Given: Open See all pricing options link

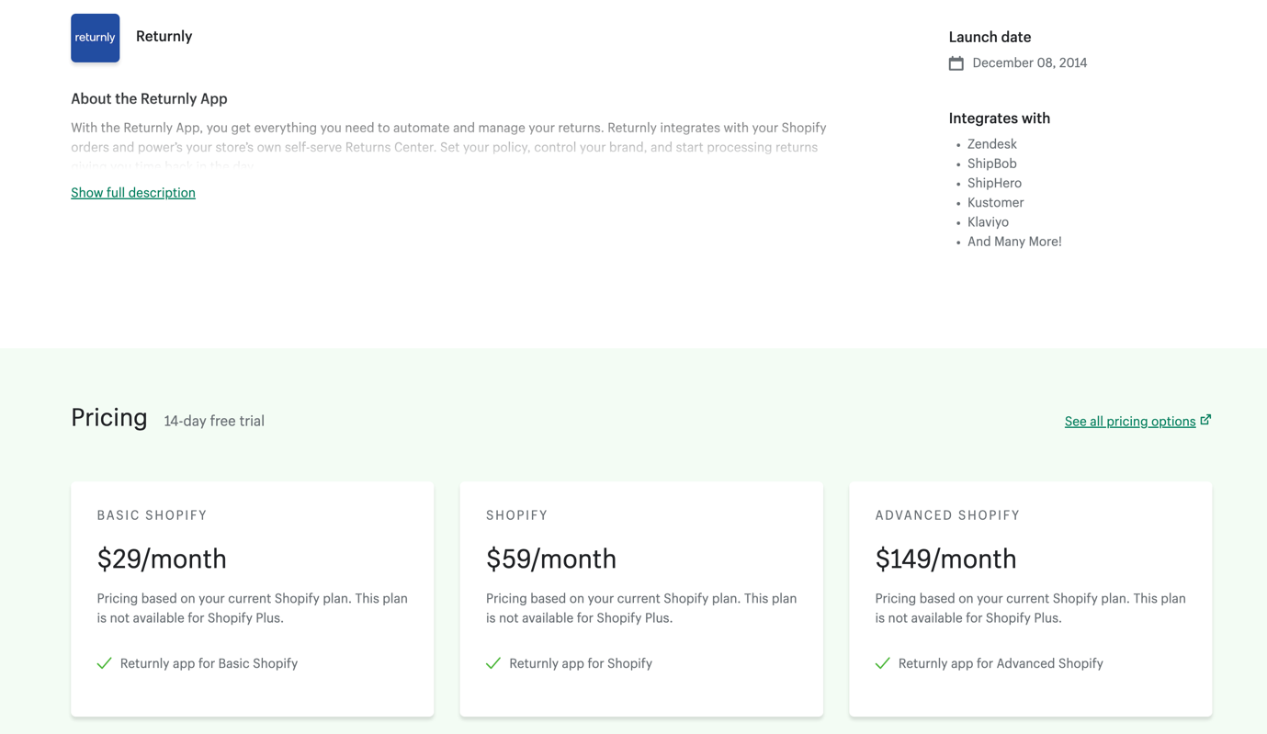Looking at the screenshot, I should click(x=1130, y=422).
